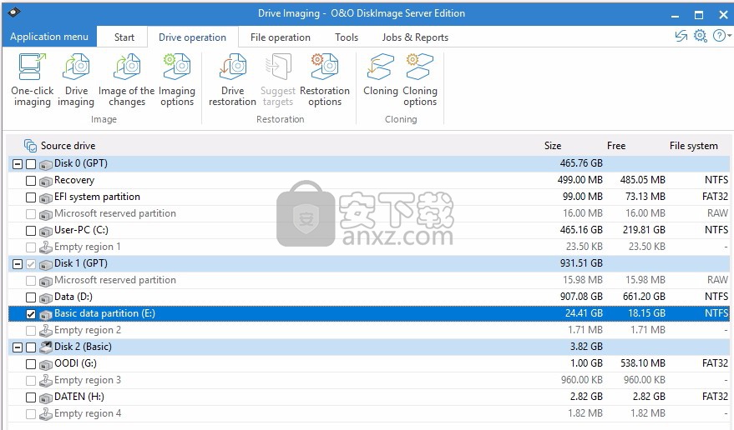Check the User-PC (C:) checkbox
This screenshot has width=734, height=430.
(31, 231)
